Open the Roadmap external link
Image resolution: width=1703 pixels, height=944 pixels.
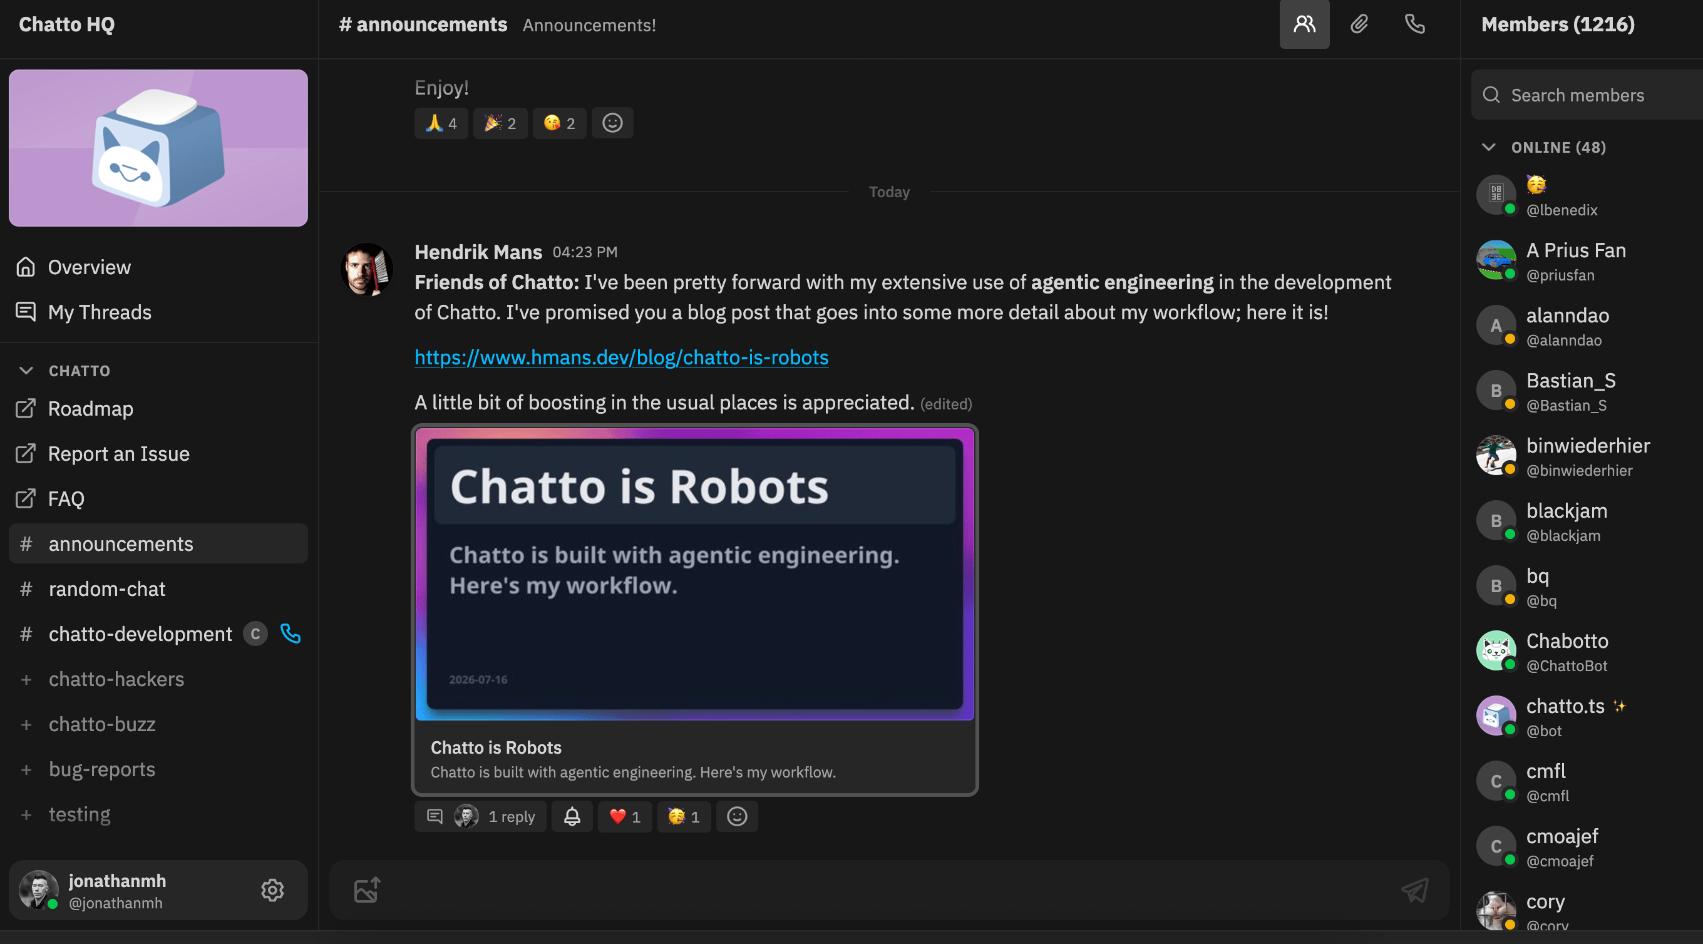(158, 409)
